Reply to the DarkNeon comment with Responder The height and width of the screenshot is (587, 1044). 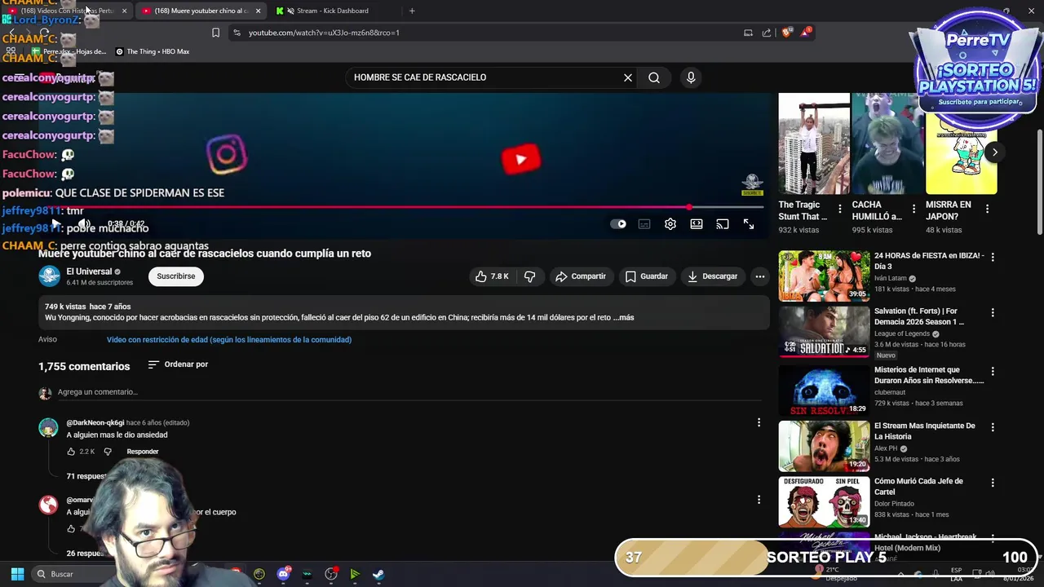point(143,452)
